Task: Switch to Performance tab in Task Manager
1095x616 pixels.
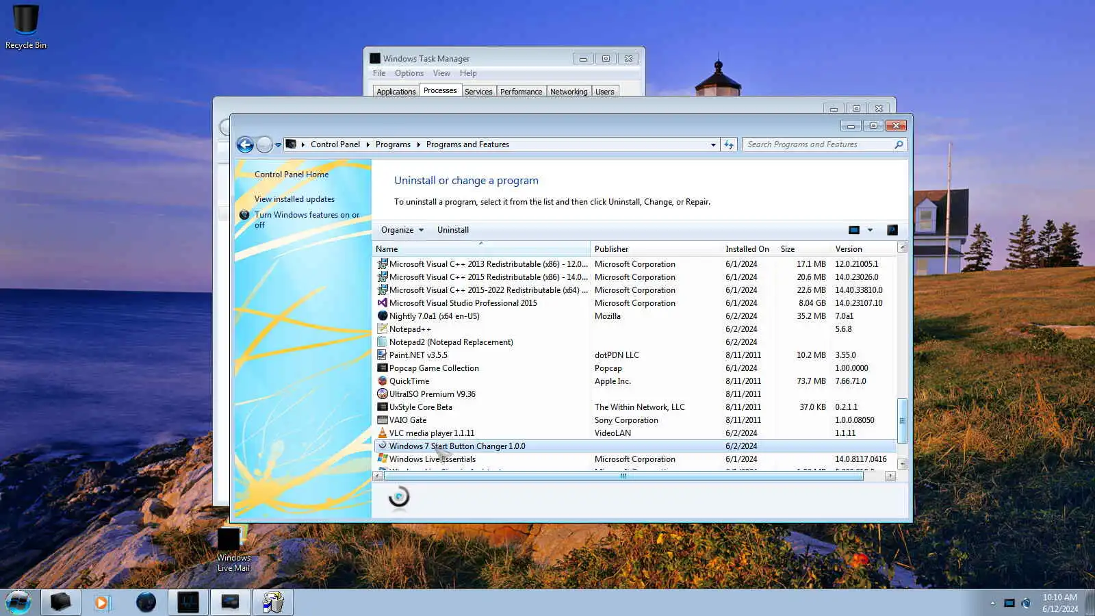Action: (521, 92)
